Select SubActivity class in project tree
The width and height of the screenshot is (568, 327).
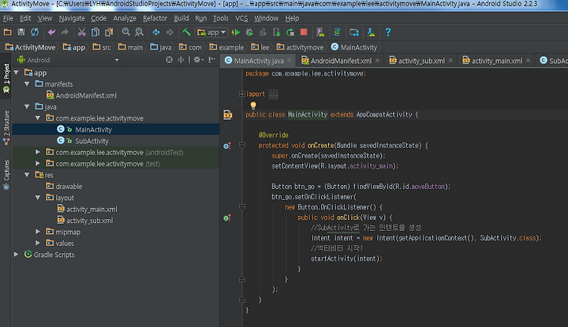click(92, 141)
